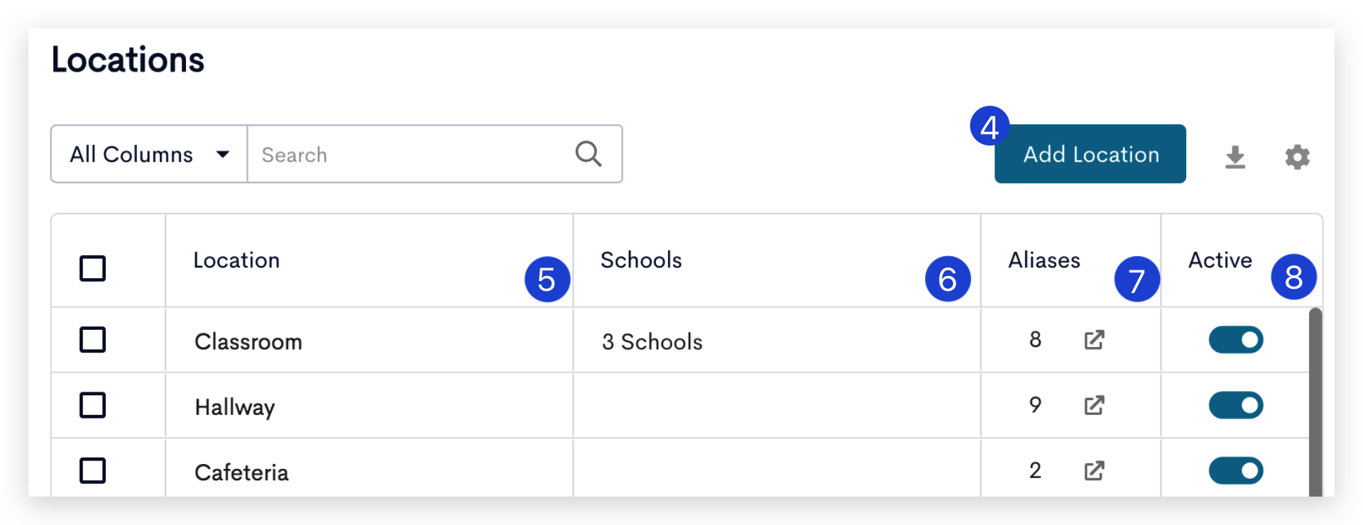Image resolution: width=1363 pixels, height=525 pixels.
Task: Open Cafeteria aliases external link icon
Action: 1095,470
